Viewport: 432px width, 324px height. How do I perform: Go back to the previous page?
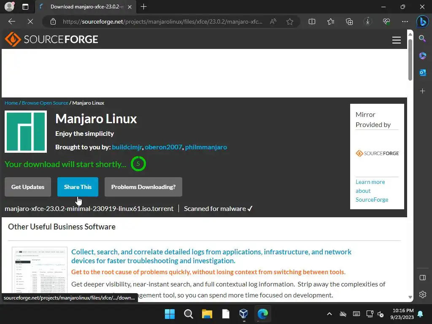tap(11, 22)
